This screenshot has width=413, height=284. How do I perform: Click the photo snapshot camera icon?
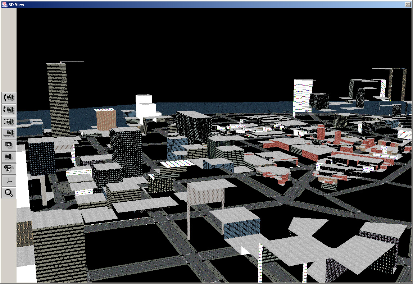click(9, 145)
